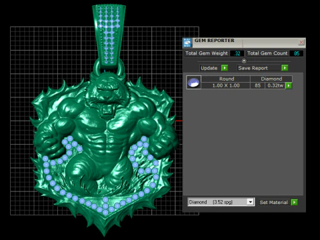Click the Round shape header cell

click(x=226, y=79)
